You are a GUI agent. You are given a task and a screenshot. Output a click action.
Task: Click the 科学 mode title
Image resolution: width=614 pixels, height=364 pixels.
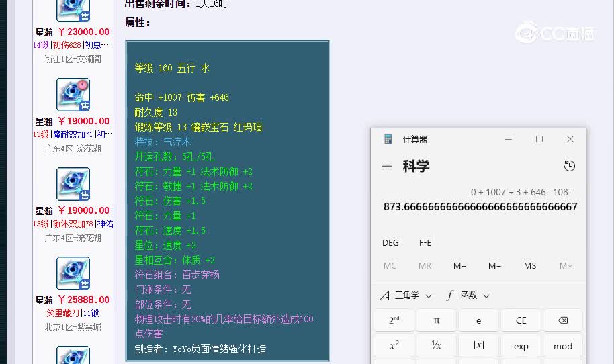click(x=416, y=166)
